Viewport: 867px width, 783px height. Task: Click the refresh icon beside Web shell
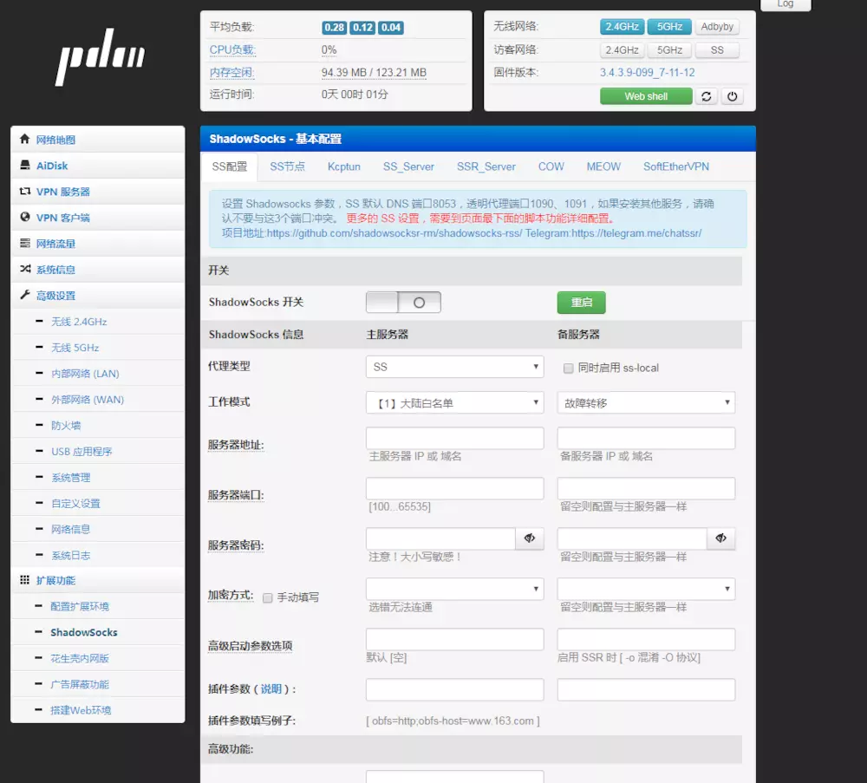point(707,96)
